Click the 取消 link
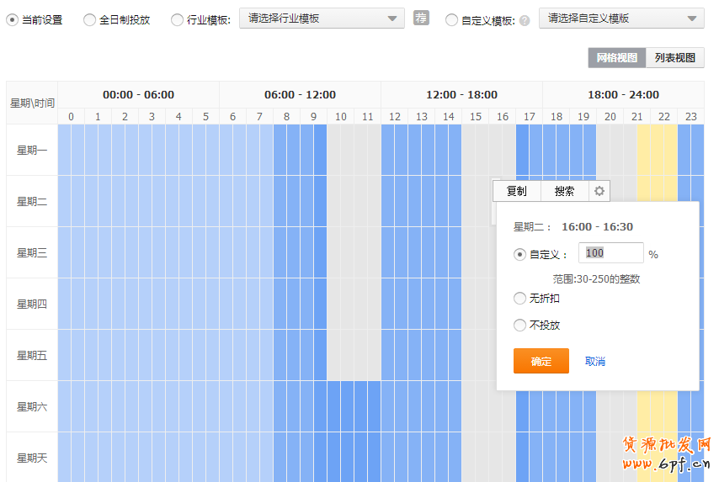The image size is (719, 482). (x=595, y=362)
